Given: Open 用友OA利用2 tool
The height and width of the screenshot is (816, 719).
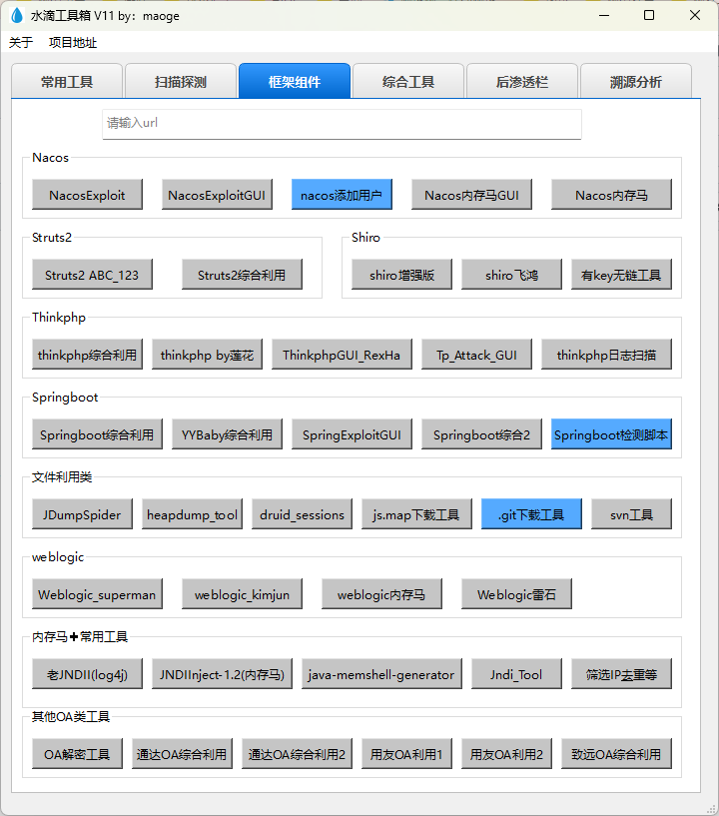Looking at the screenshot, I should click(x=506, y=753).
